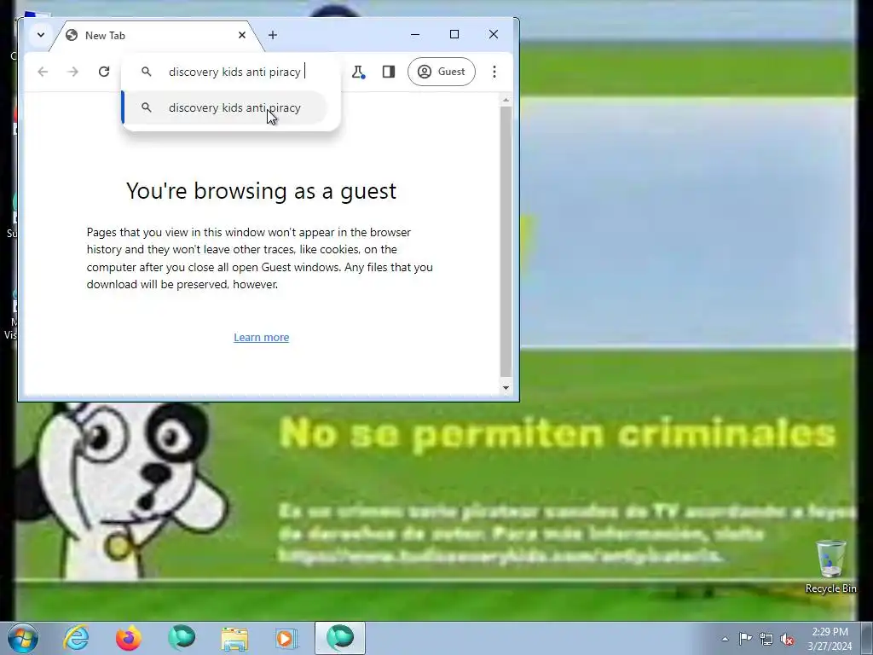Select the Recycle Bin desktop icon
The width and height of the screenshot is (873, 655).
click(830, 566)
